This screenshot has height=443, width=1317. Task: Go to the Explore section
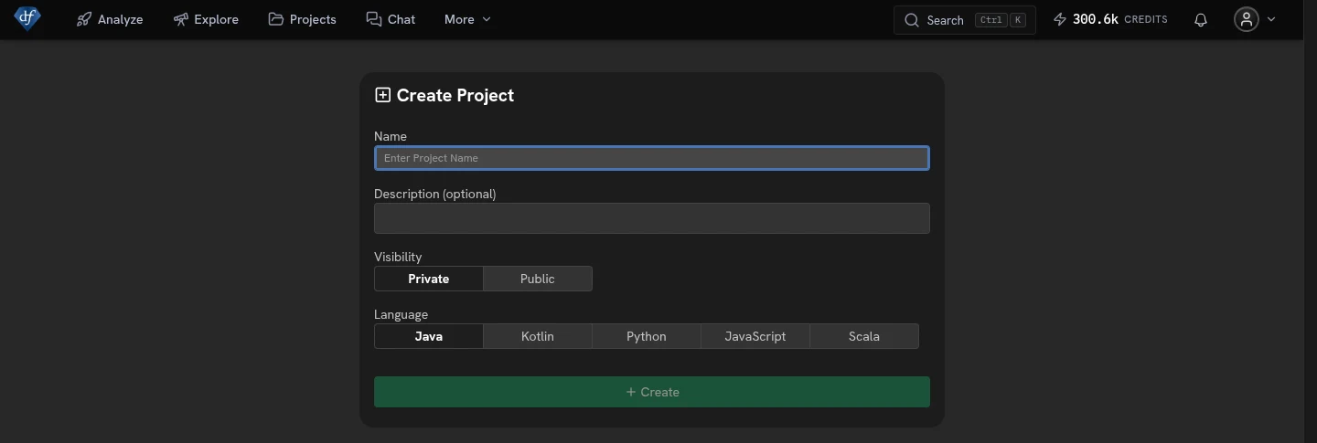click(206, 19)
